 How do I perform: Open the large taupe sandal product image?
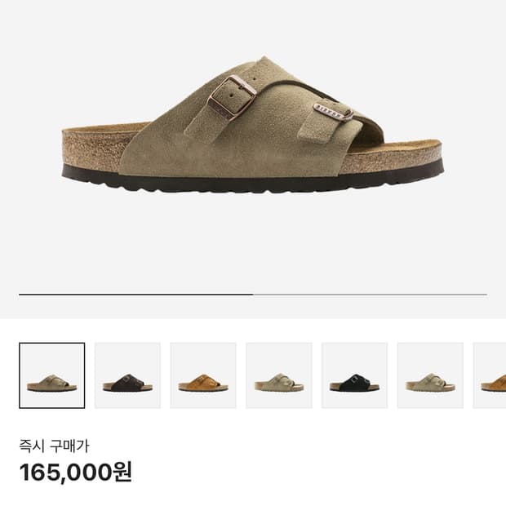pos(252,125)
